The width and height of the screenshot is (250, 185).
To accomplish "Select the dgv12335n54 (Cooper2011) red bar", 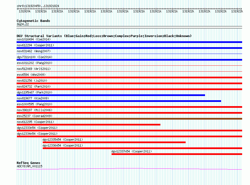I will (114, 142).
